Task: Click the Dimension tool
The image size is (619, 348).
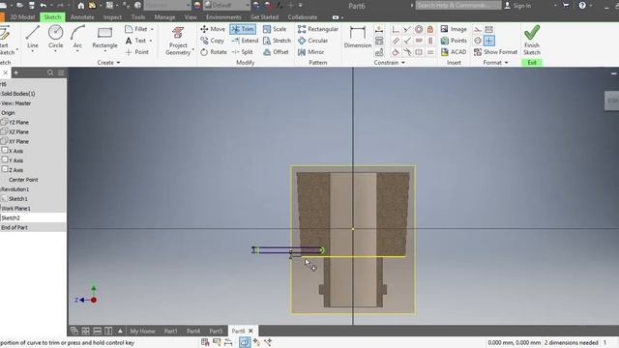Action: [358, 37]
